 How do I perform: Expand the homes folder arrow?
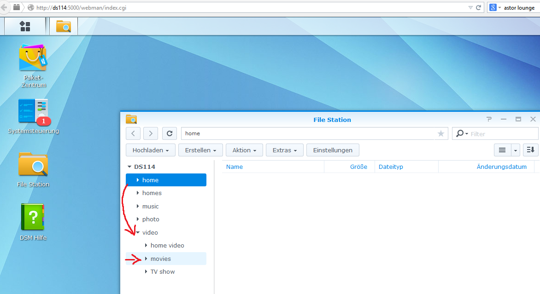[138, 193]
